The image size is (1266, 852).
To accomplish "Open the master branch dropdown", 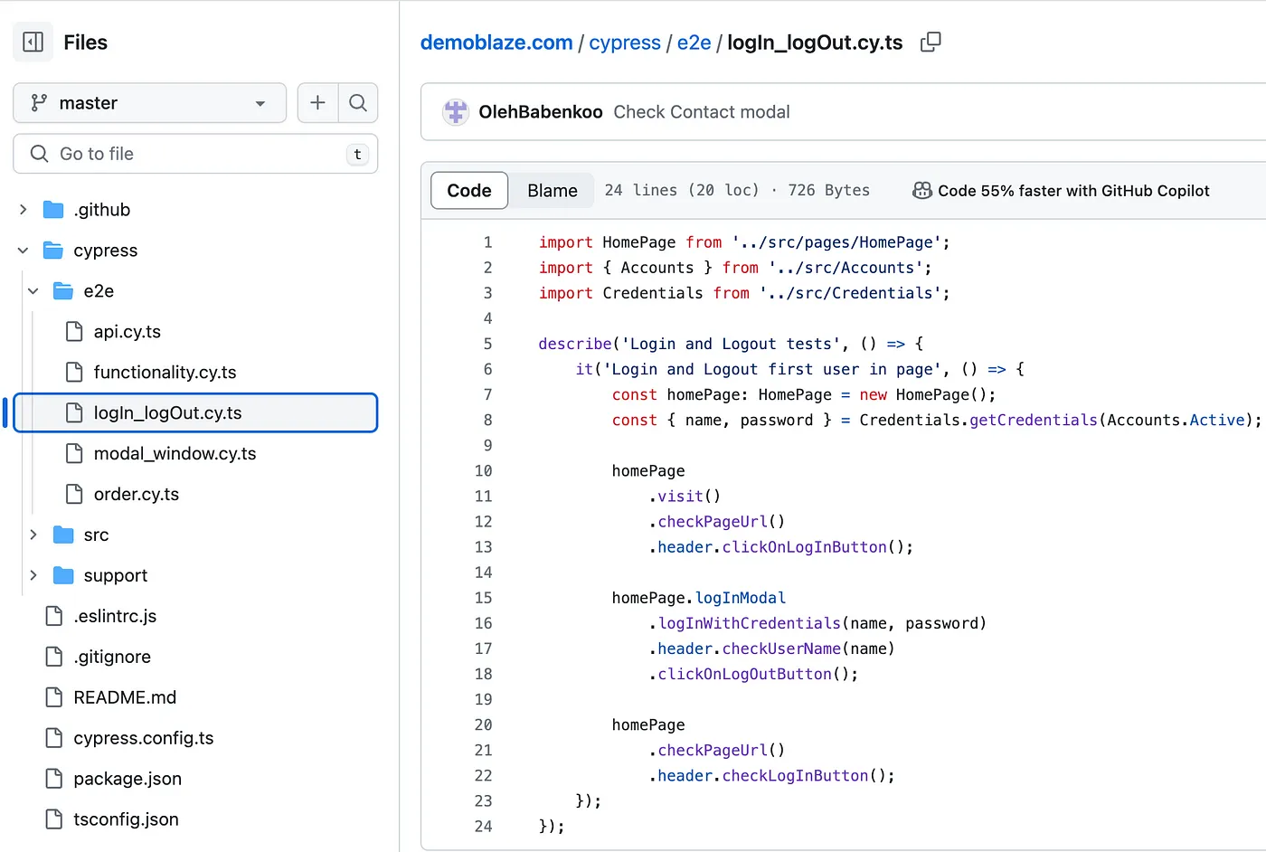I will [149, 102].
